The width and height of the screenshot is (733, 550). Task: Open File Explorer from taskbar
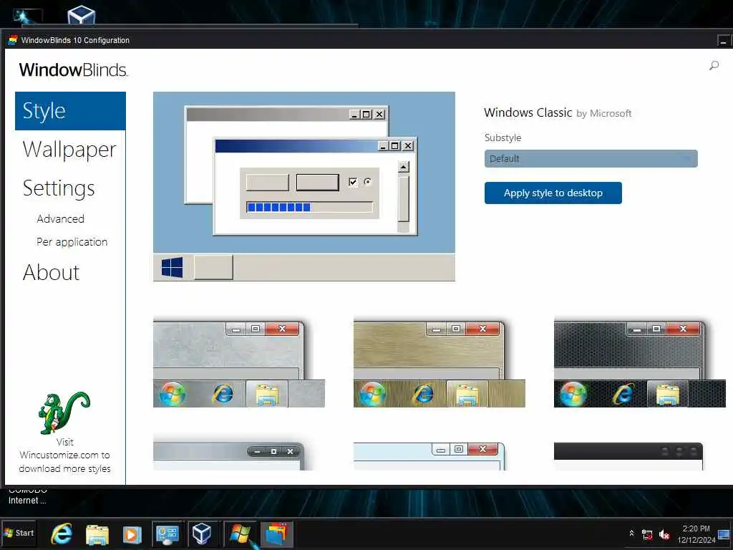pos(97,534)
